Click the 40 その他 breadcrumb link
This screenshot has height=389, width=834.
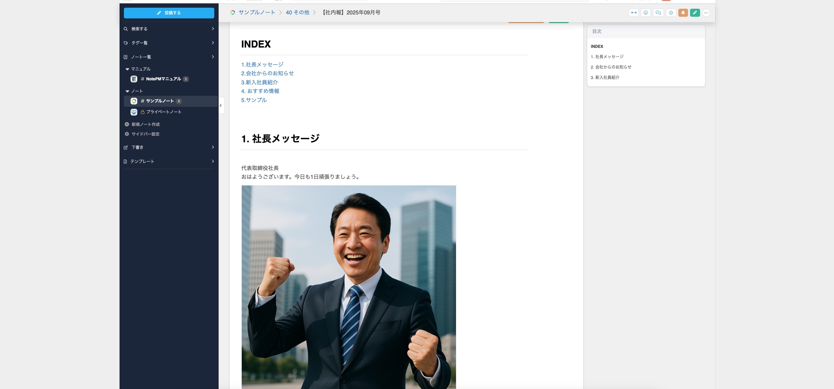click(x=297, y=12)
